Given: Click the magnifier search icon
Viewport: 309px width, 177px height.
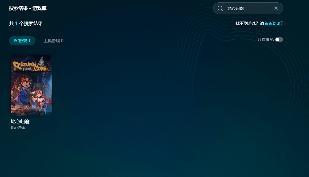Looking at the screenshot, I should (220, 8).
